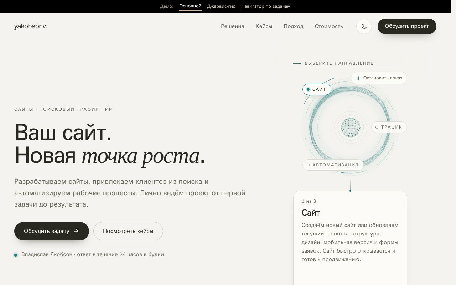The height and width of the screenshot is (285, 456).
Task: Click the Сайт card heading
Action: pyautogui.click(x=311, y=213)
